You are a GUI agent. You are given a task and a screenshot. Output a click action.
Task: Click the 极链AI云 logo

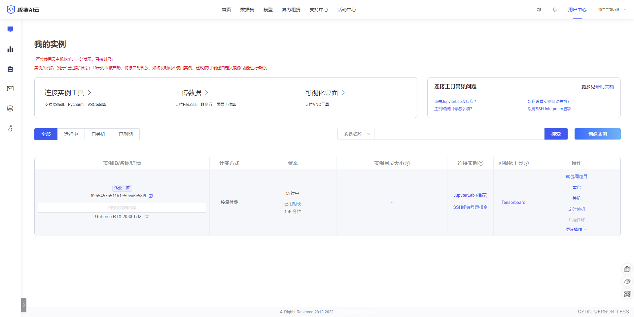pyautogui.click(x=23, y=10)
